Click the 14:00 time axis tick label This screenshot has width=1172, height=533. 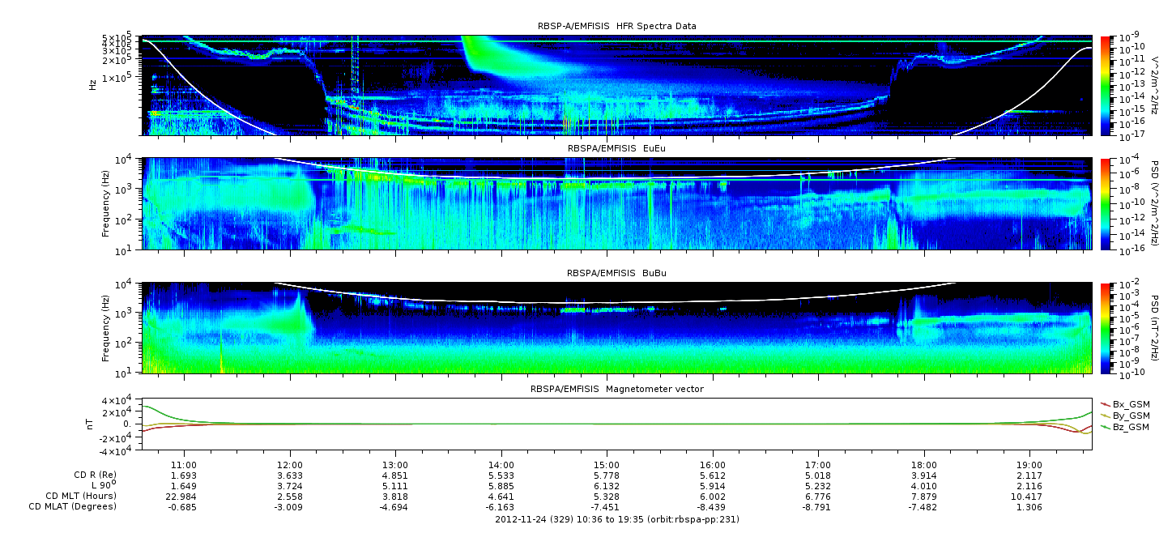[x=501, y=465]
